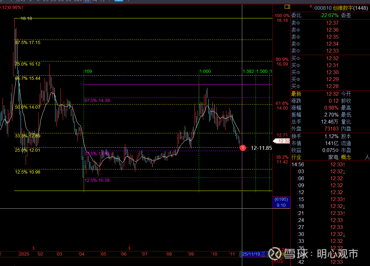Click the X1万 volume unit box
This screenshot has width=370, height=266.
pos(278,261)
